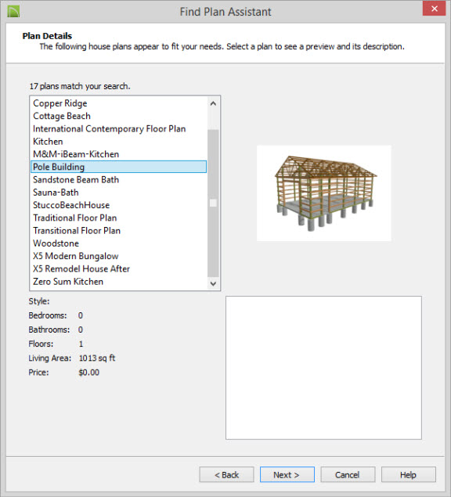Open Help for this dialog
451x497 pixels.
pyautogui.click(x=408, y=474)
